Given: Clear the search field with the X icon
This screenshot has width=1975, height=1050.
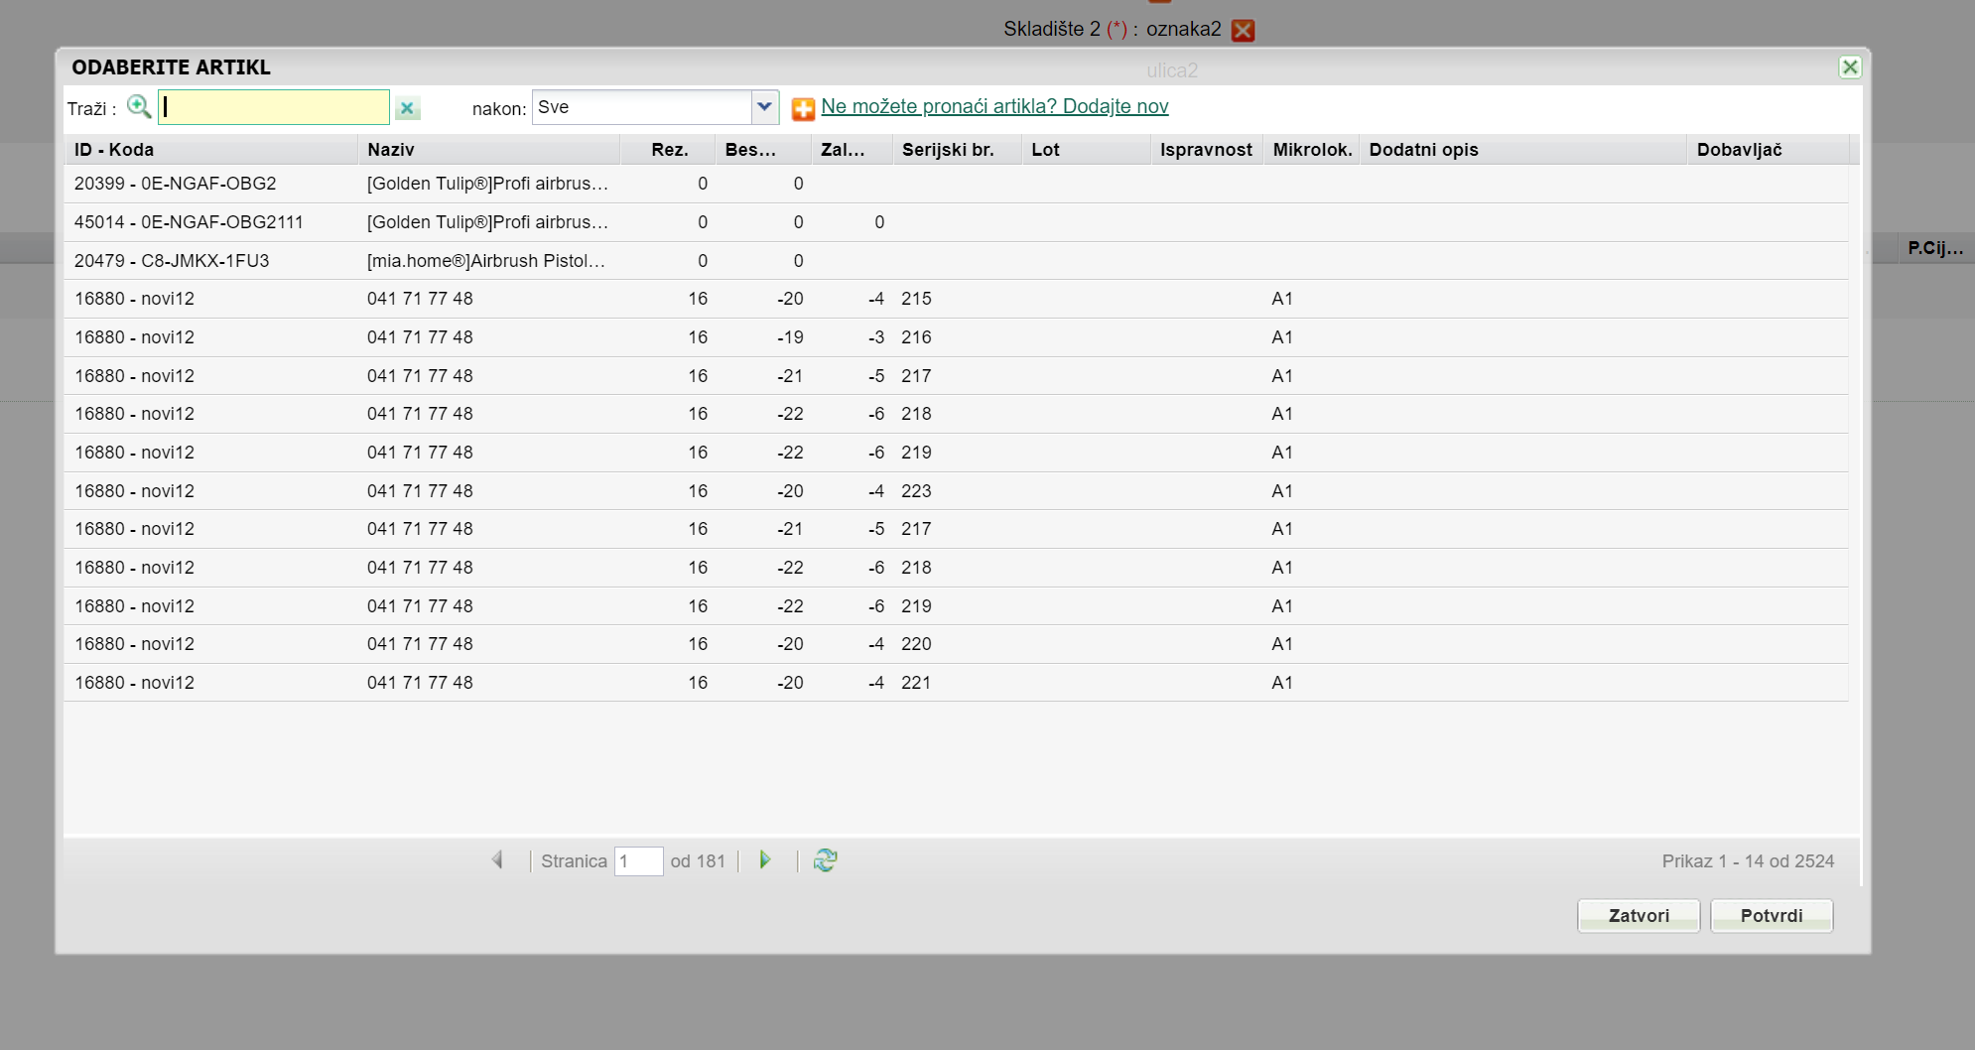Looking at the screenshot, I should pos(407,108).
